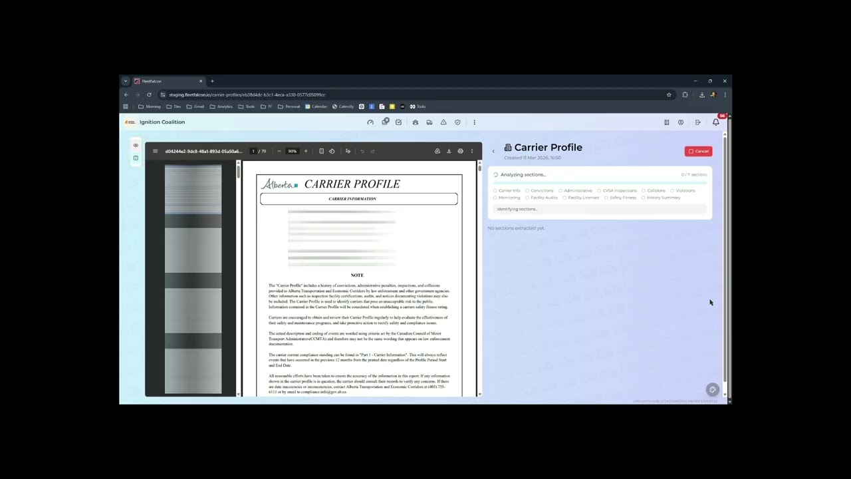Print the PDF document
The width and height of the screenshot is (851, 479).
click(460, 151)
